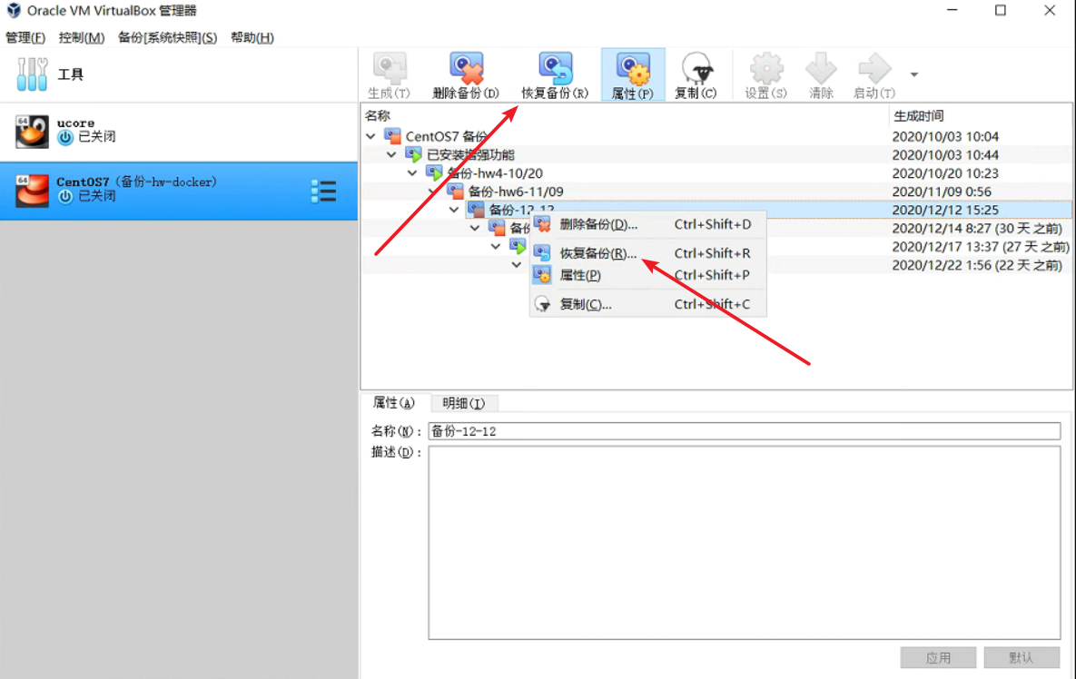Click the 名称(N) input field
1076x679 pixels.
(x=745, y=430)
